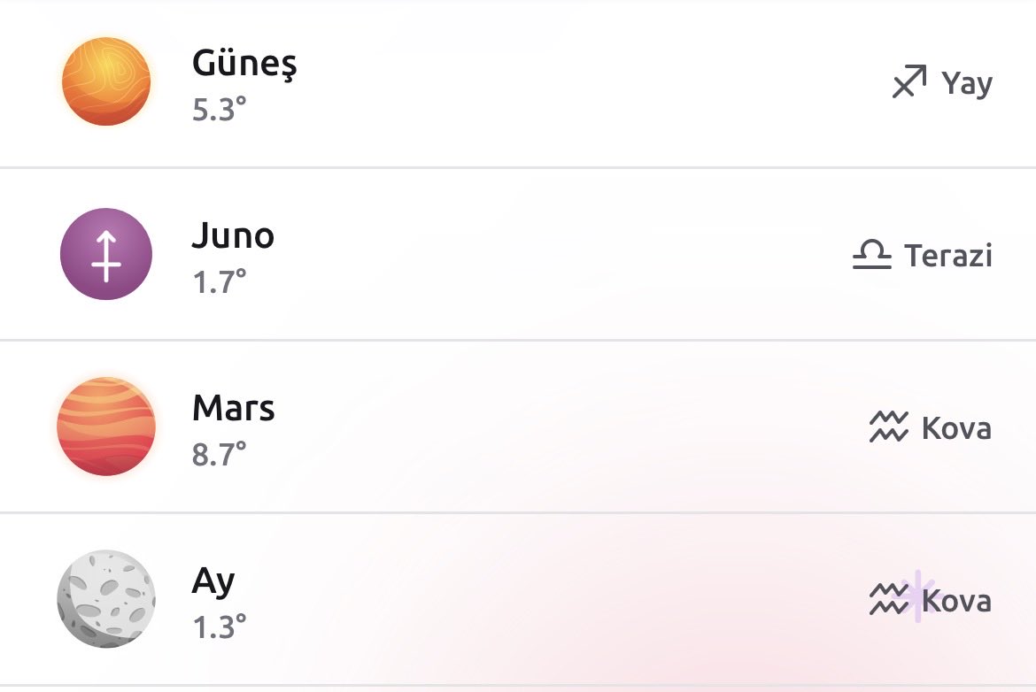The image size is (1036, 692).
Task: Select the Ay entry name
Action: (213, 582)
